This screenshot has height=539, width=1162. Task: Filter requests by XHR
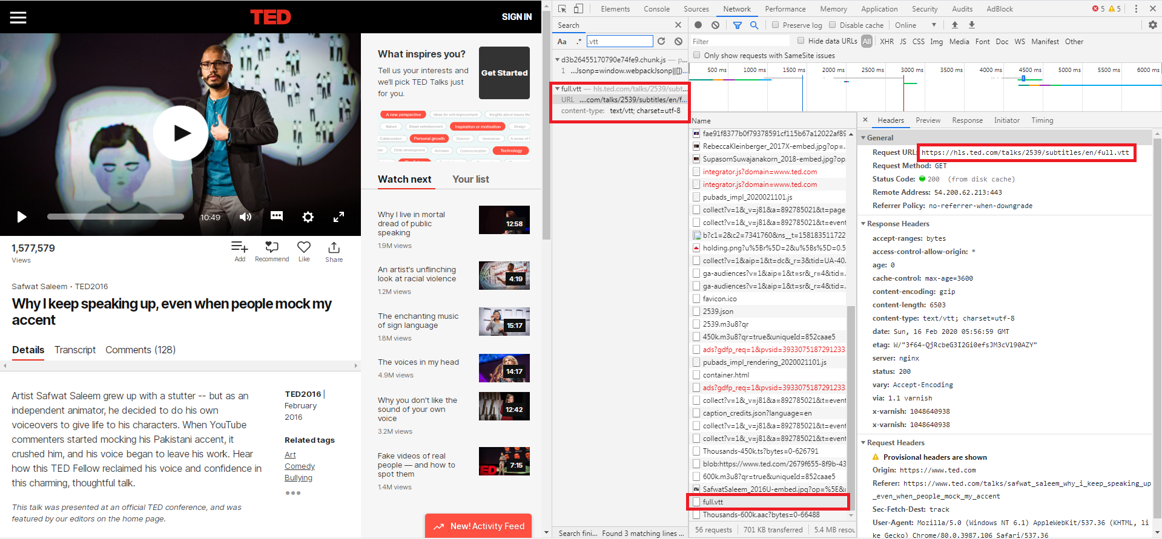(x=886, y=41)
